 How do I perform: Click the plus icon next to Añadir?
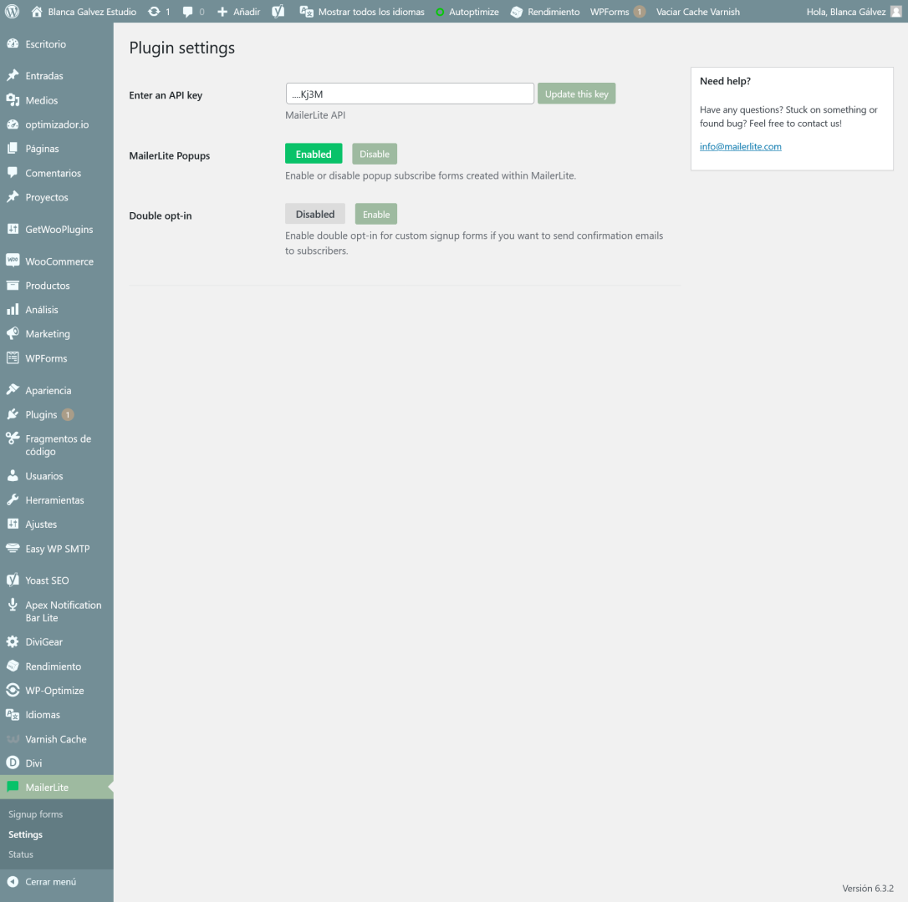222,12
